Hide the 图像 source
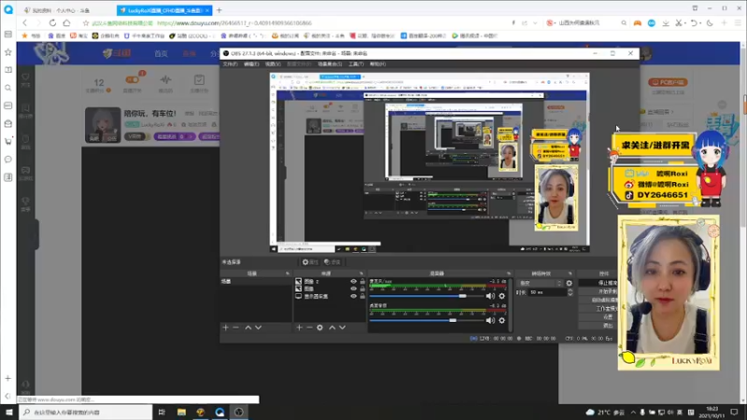This screenshot has height=420, width=747. [x=354, y=288]
